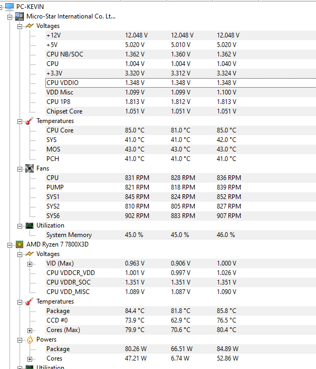Screen dimensions: 316x369
Task: Select the Package power 80.26 W row
Action: pyautogui.click(x=180, y=349)
